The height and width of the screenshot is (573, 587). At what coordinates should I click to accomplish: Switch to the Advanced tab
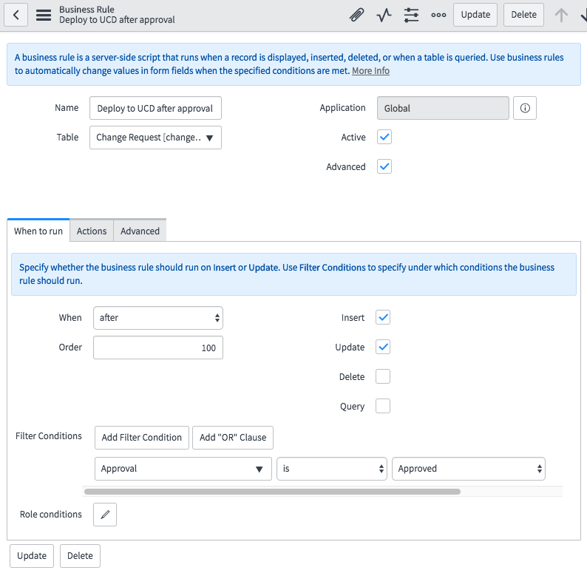click(140, 231)
